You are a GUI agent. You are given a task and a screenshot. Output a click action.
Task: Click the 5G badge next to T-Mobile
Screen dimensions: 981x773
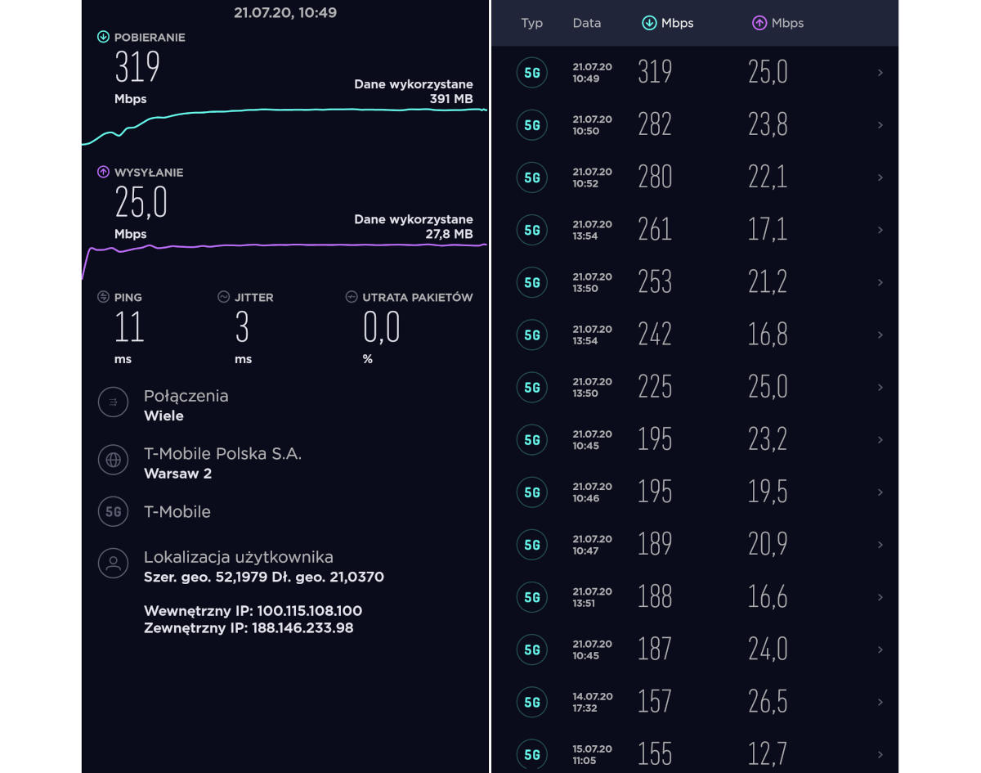click(113, 512)
